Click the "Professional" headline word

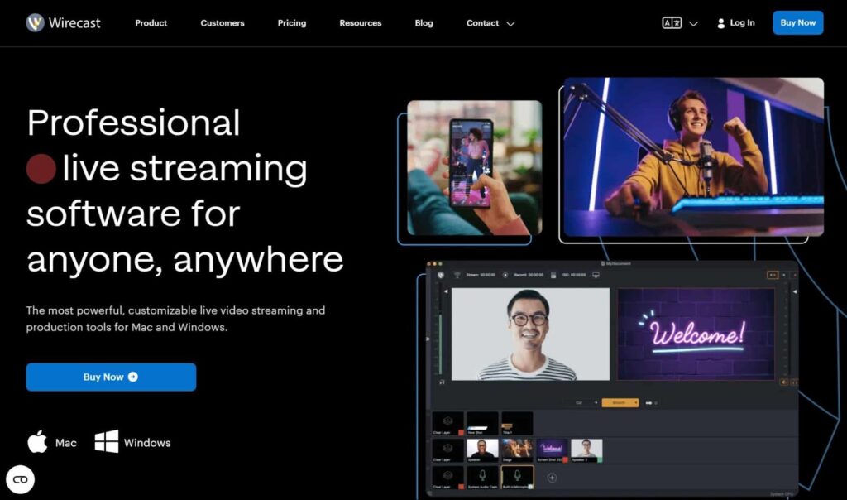(133, 123)
